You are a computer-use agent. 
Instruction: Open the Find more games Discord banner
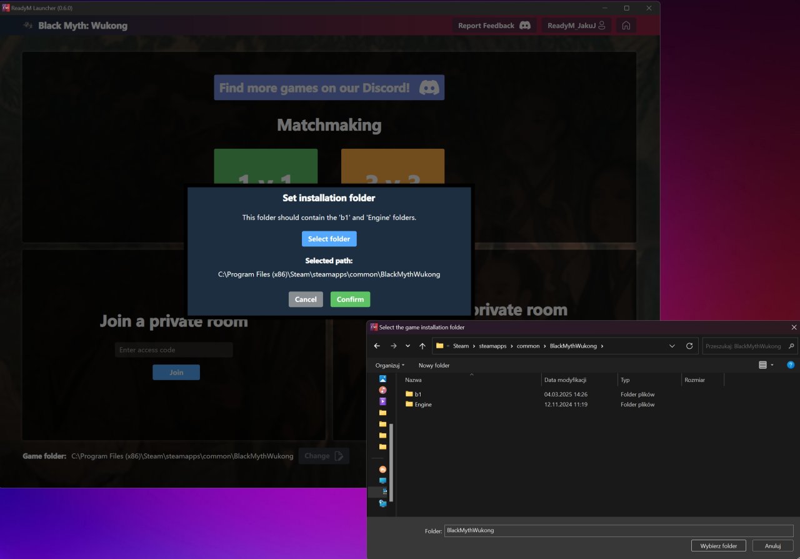(329, 88)
